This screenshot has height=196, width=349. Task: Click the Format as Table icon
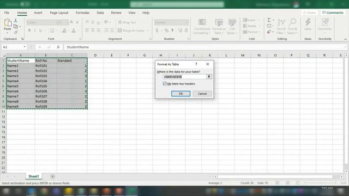tap(219, 22)
